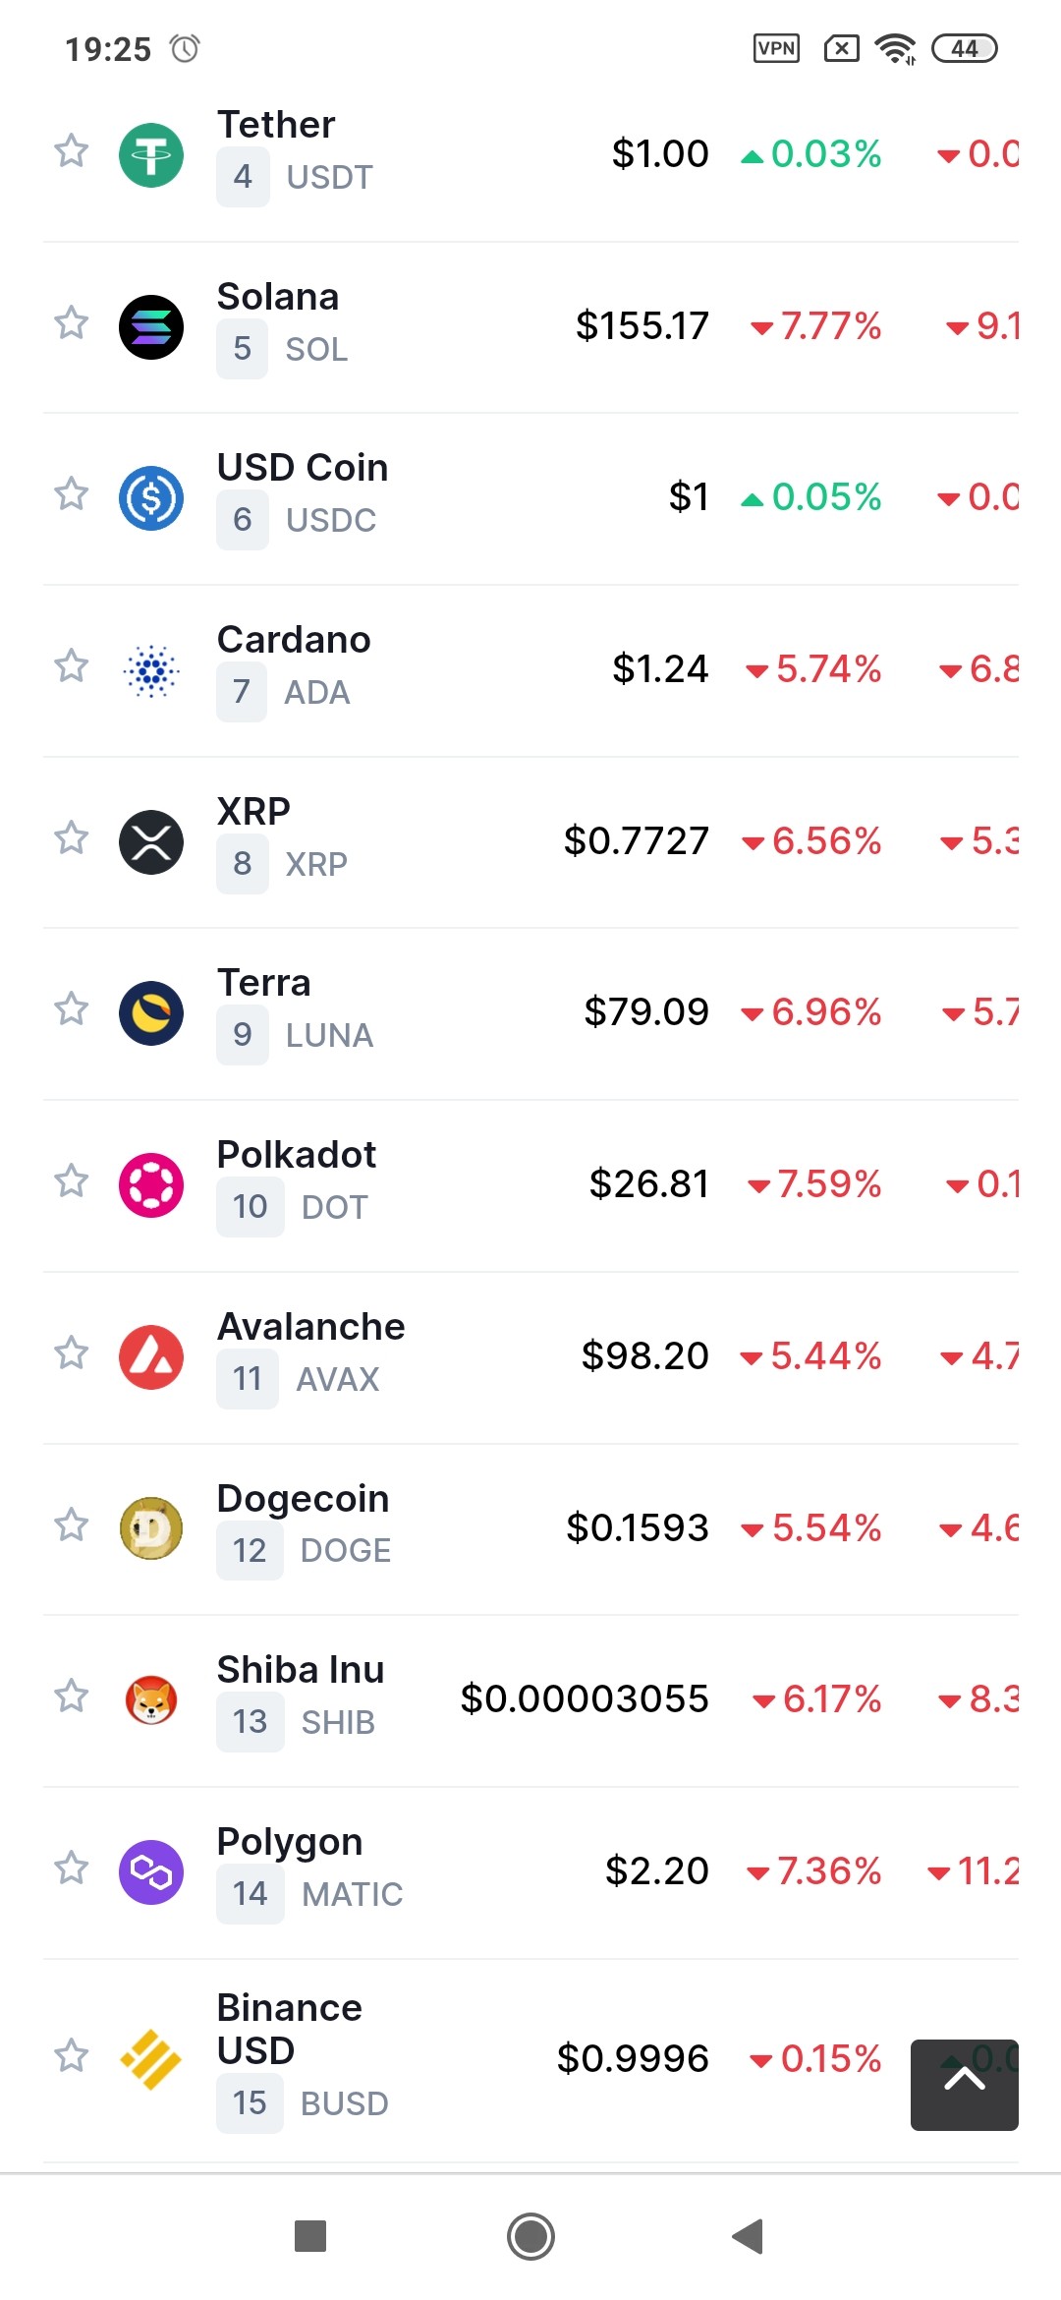Open the Solana coin icon
The height and width of the screenshot is (2300, 1061).
point(151,326)
